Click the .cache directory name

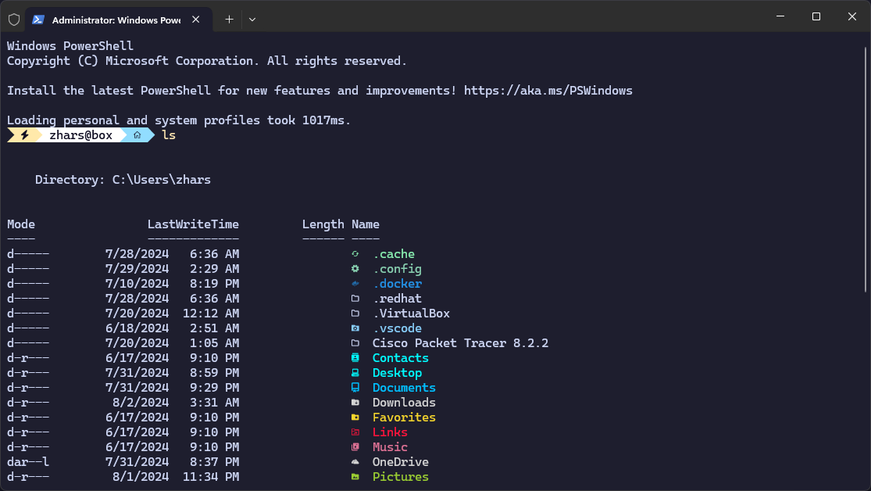(394, 254)
